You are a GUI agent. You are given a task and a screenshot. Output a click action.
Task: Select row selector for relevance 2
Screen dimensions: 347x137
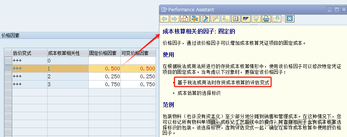click(x=8, y=76)
